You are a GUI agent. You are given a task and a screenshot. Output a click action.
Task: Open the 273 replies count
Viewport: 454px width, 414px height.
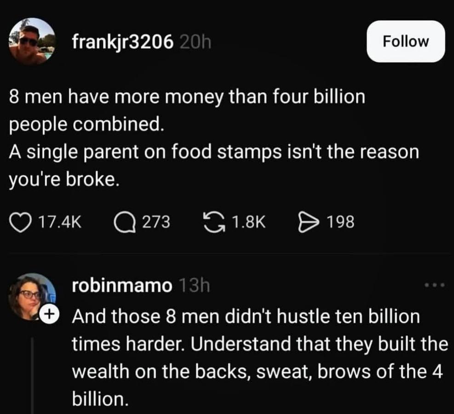pyautogui.click(x=156, y=223)
